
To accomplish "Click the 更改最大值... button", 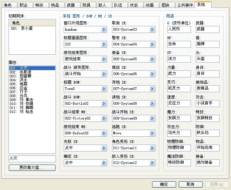I will (32, 168).
